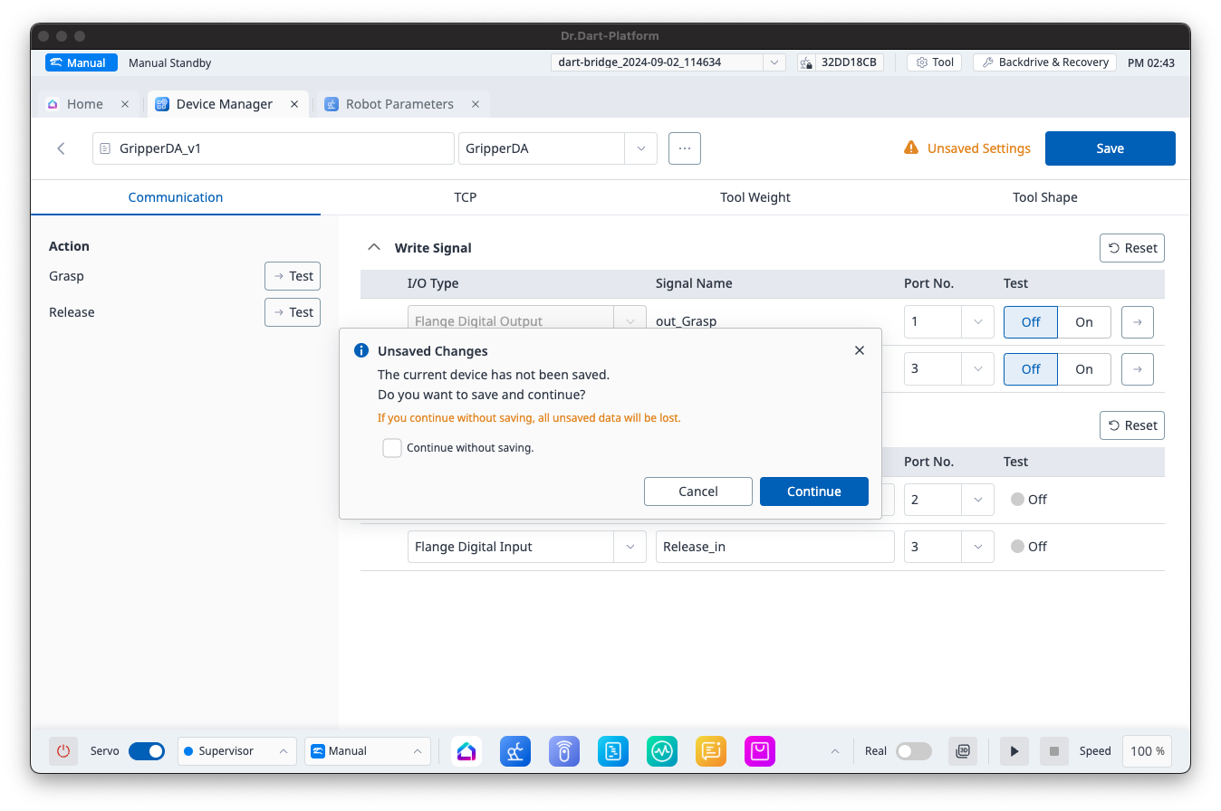Open the GripperDA device type dropdown
This screenshot has width=1221, height=811.
click(x=640, y=148)
